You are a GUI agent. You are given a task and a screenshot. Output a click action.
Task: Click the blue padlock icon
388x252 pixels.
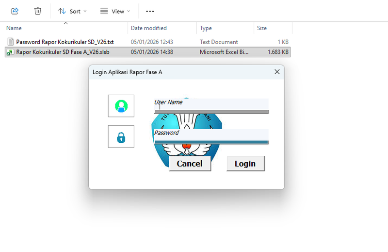[121, 137]
